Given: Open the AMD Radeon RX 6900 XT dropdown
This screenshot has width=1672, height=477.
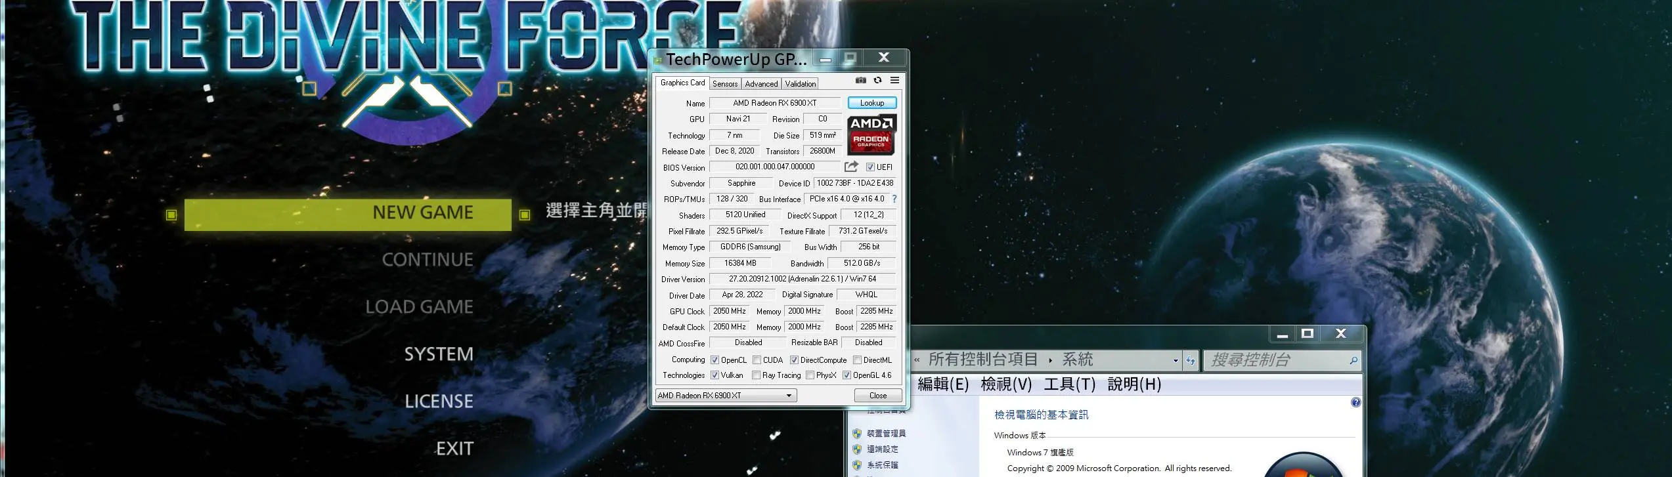Looking at the screenshot, I should tap(726, 396).
